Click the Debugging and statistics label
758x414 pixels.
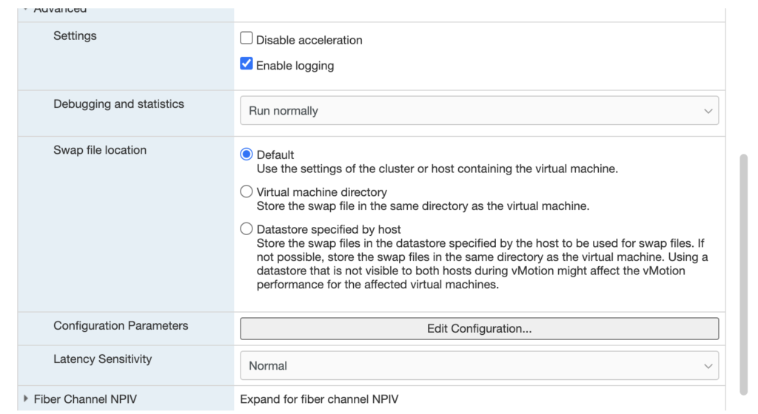pyautogui.click(x=118, y=104)
